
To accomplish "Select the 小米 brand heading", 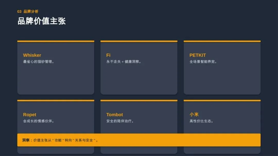I will pyautogui.click(x=194, y=114).
